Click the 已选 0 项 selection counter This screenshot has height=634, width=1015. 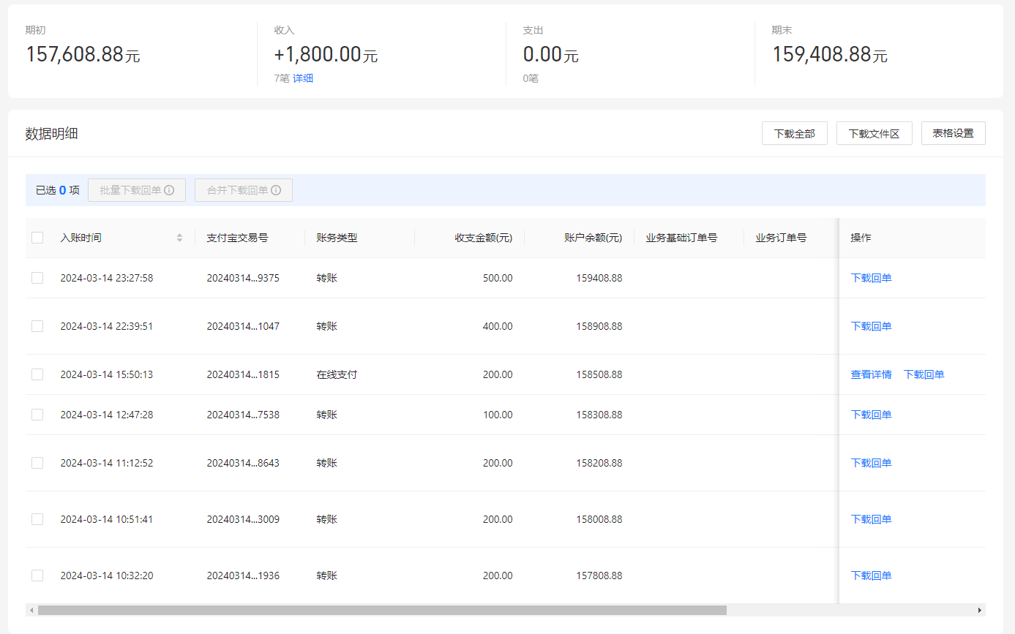point(58,190)
